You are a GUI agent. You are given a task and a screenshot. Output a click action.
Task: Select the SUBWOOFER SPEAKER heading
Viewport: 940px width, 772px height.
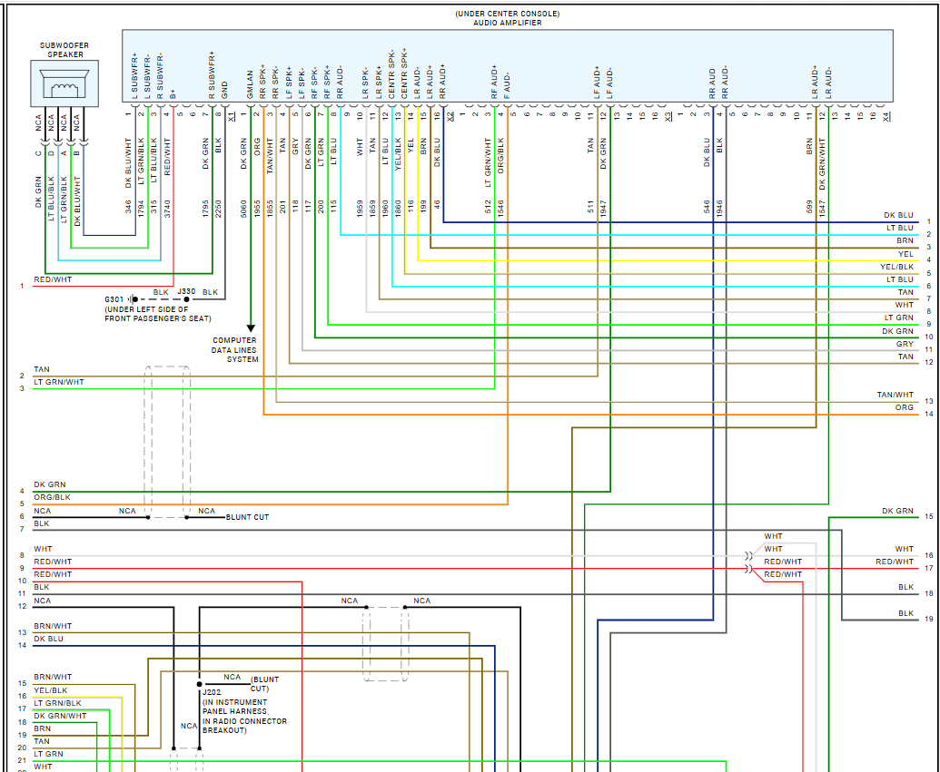pos(64,50)
